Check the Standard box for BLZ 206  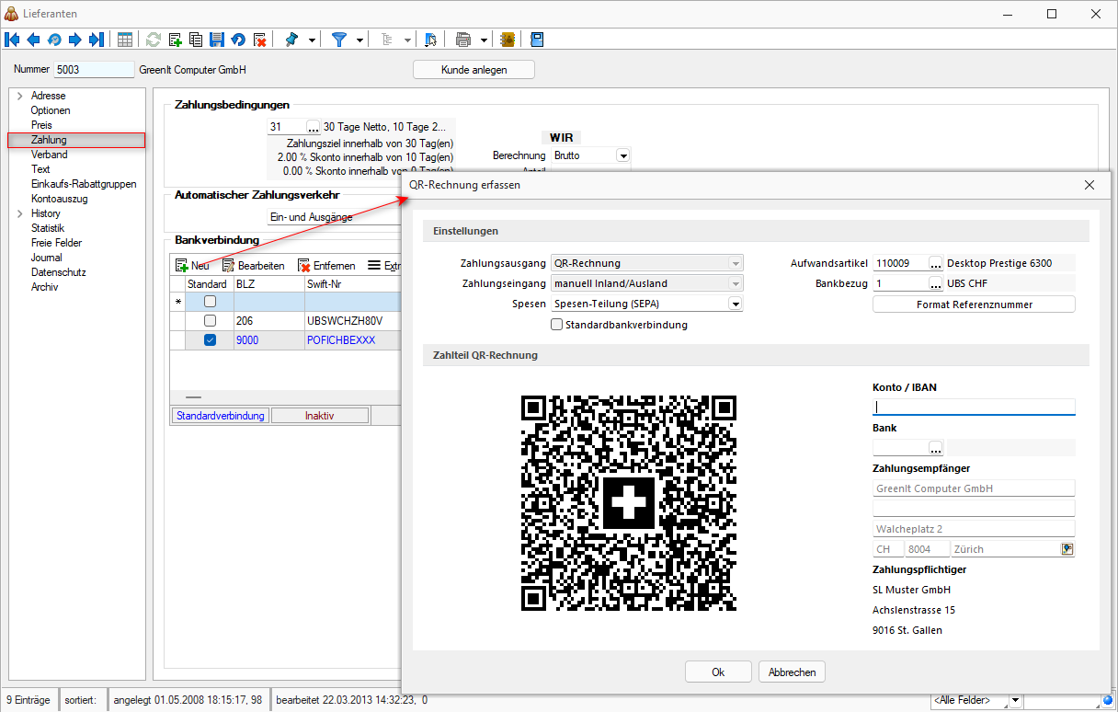[210, 320]
